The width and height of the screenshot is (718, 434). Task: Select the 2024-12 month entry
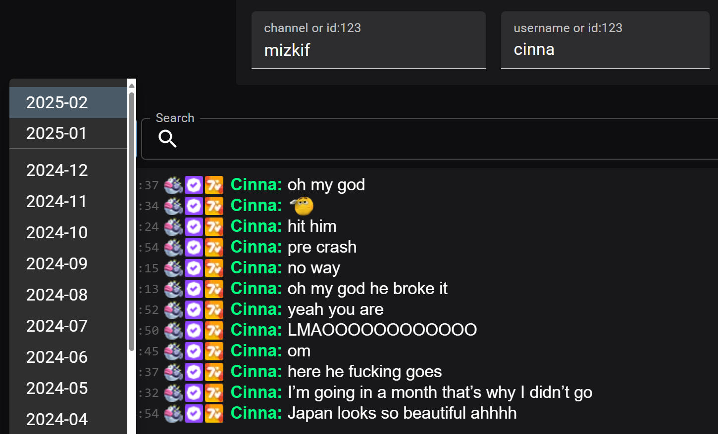click(68, 170)
